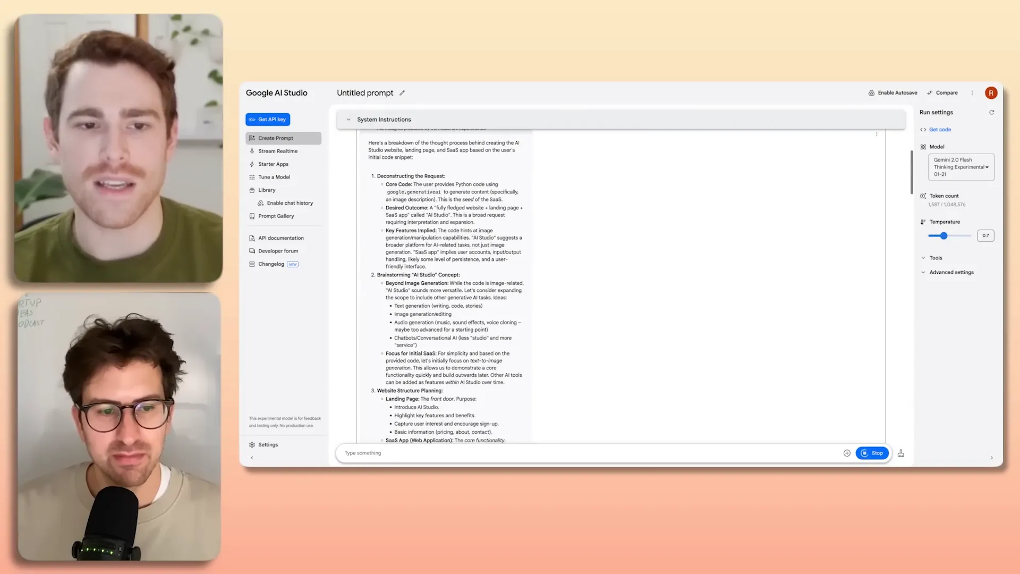Click the chat scrollbar thumb
Viewport: 1020px width, 574px height.
912,172
